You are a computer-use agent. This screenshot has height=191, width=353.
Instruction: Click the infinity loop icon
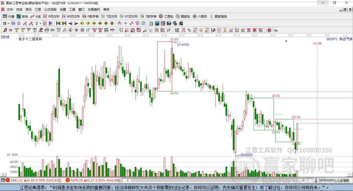(x=275, y=30)
